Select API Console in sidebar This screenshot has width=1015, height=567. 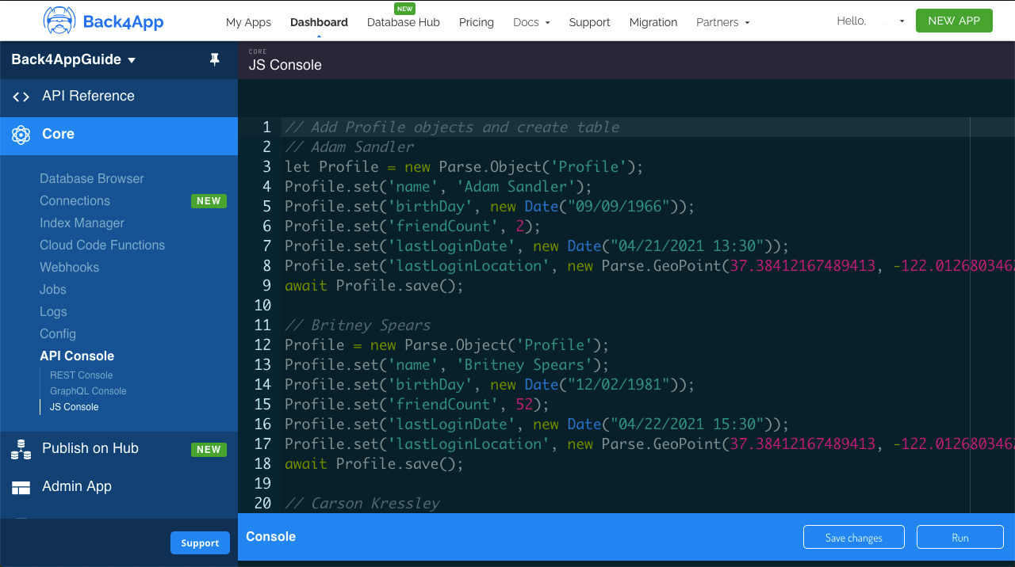coord(77,356)
